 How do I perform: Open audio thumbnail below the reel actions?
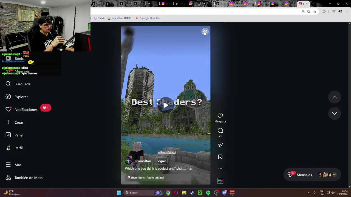220,181
